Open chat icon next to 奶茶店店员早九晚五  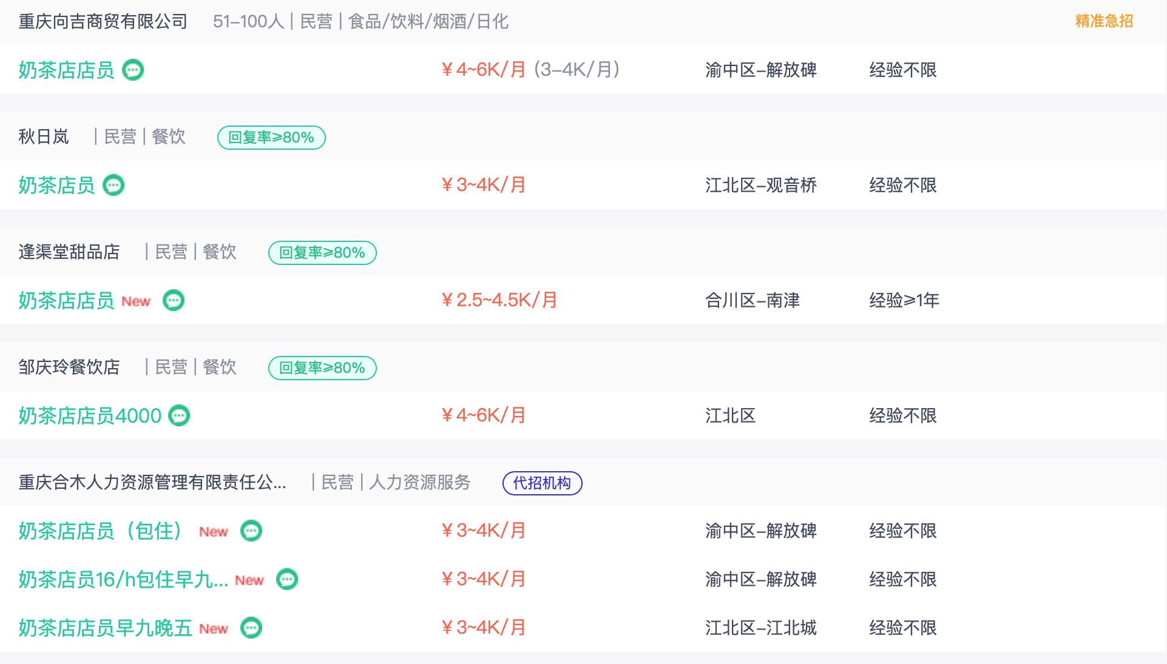251,628
